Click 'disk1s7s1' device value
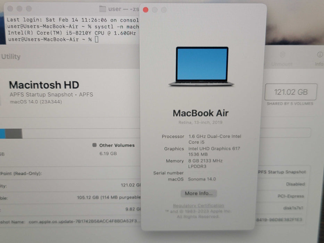The width and height of the screenshot is (324, 243). [293, 208]
